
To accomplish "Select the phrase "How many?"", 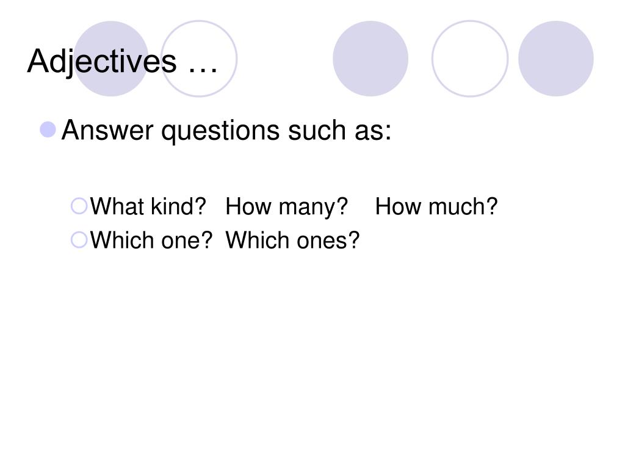I will pos(287,207).
